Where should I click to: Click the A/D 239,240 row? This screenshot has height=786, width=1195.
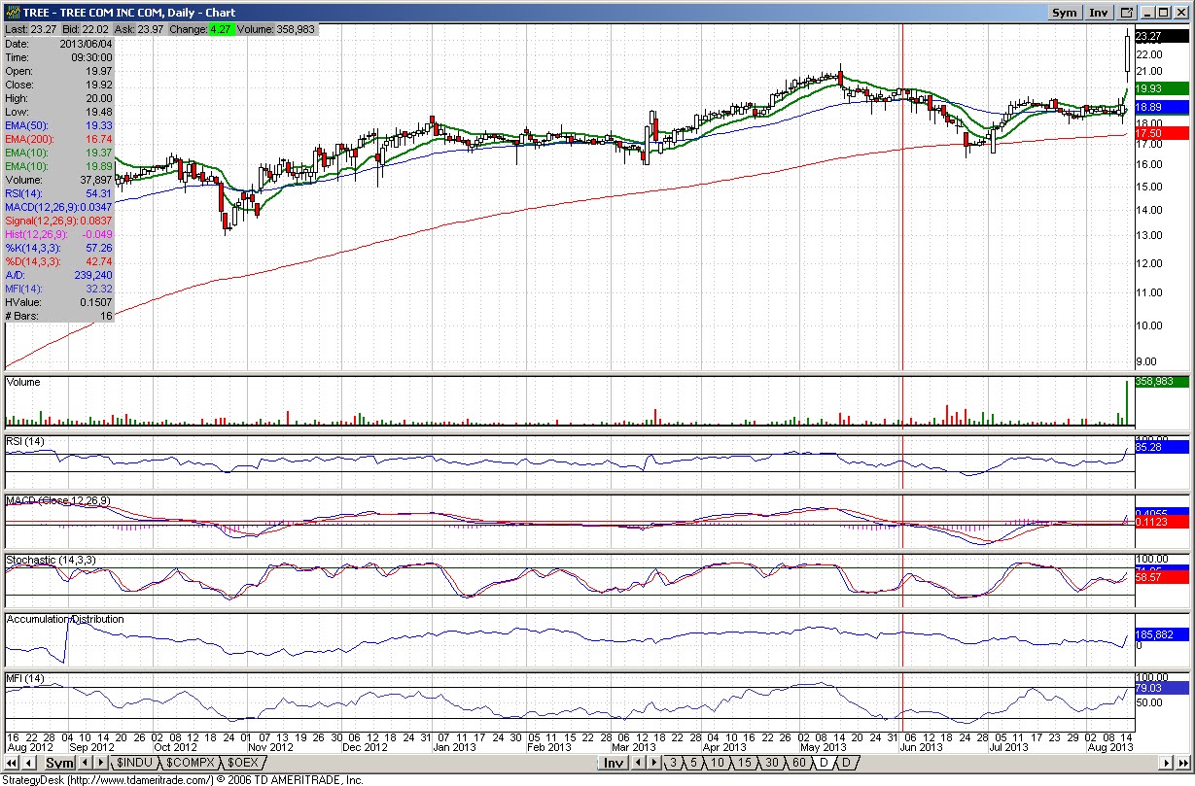coord(59,275)
